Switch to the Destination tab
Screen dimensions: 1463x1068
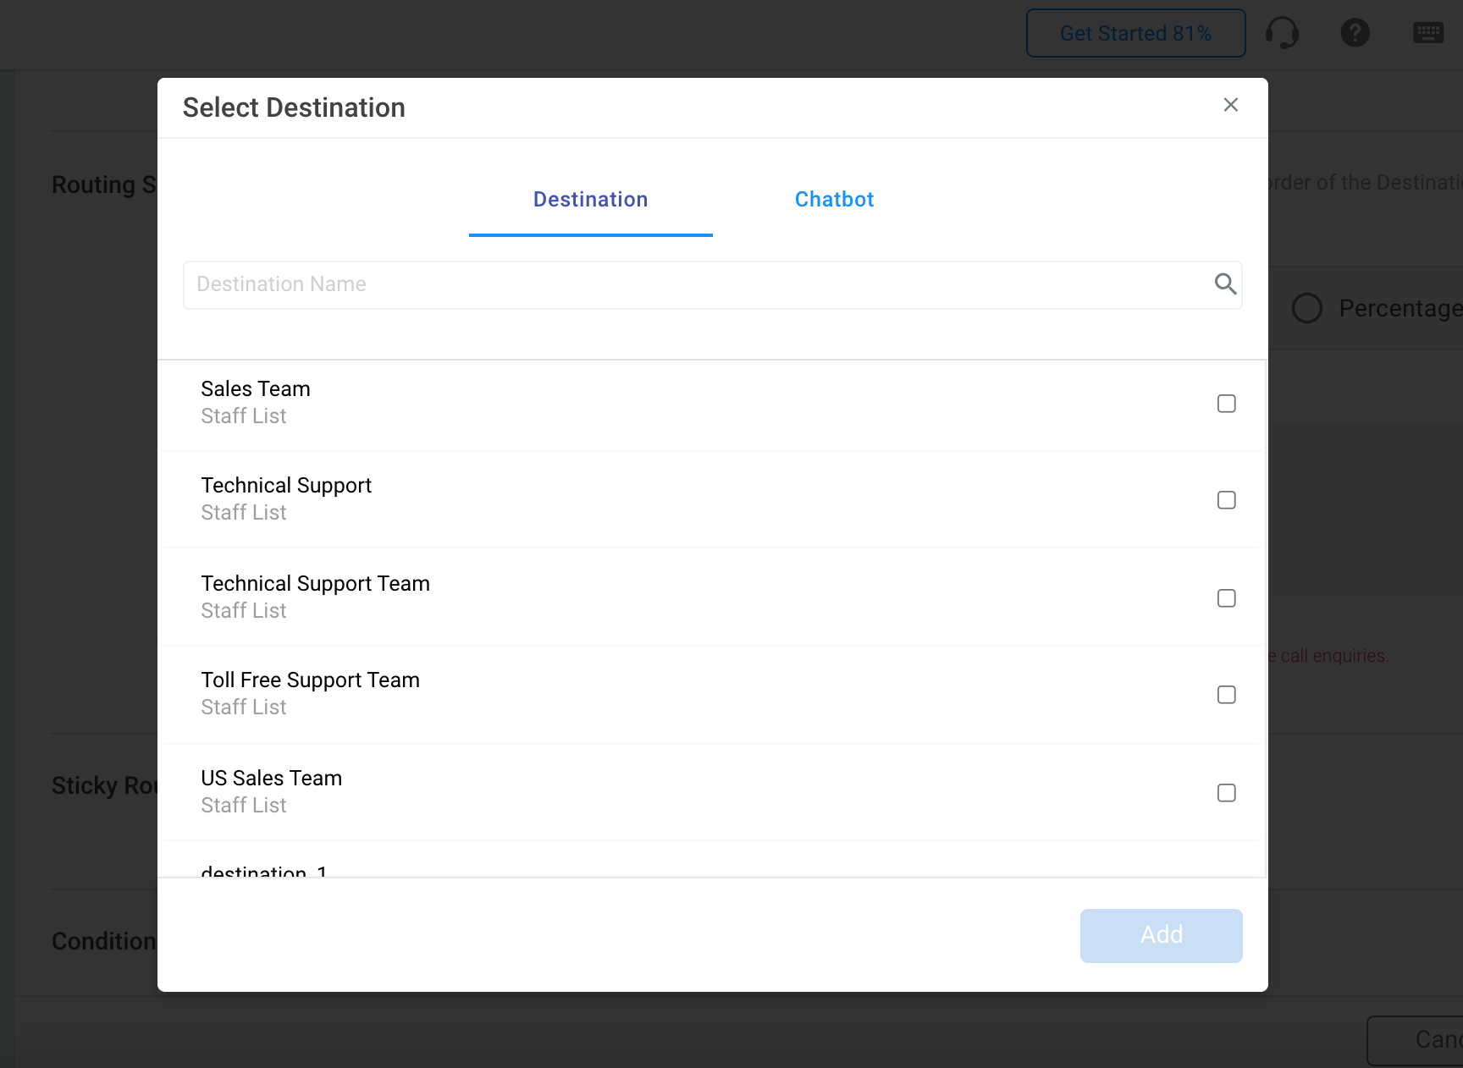pyautogui.click(x=591, y=200)
